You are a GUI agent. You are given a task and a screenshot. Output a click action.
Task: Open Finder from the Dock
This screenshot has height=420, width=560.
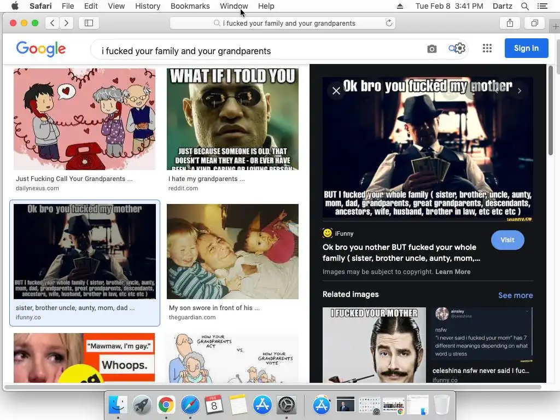pos(118,405)
